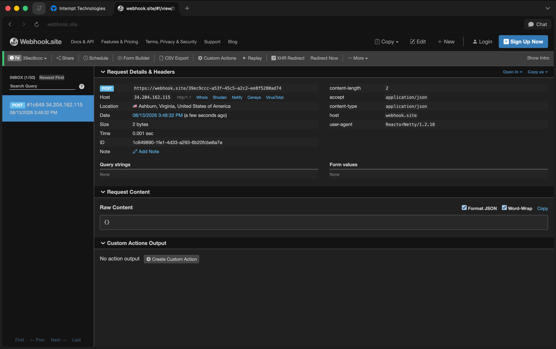Click the pin tab icon
Screen dimensions: 556x349
pos(39,8)
